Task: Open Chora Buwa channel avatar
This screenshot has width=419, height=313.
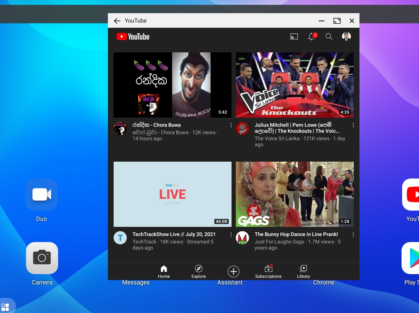Action: pos(120,128)
